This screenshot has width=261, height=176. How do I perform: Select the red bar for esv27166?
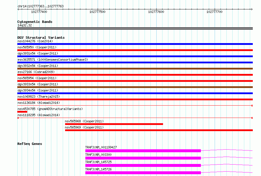point(135,75)
